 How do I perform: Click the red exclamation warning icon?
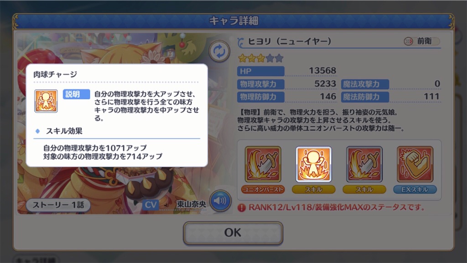click(x=242, y=207)
